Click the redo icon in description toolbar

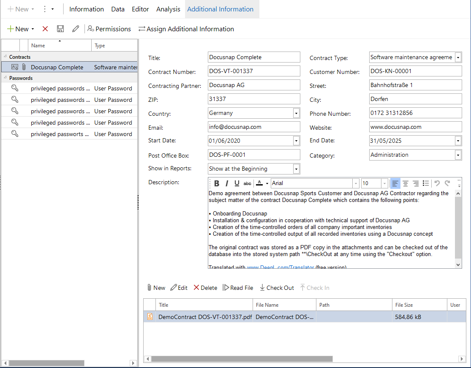447,183
